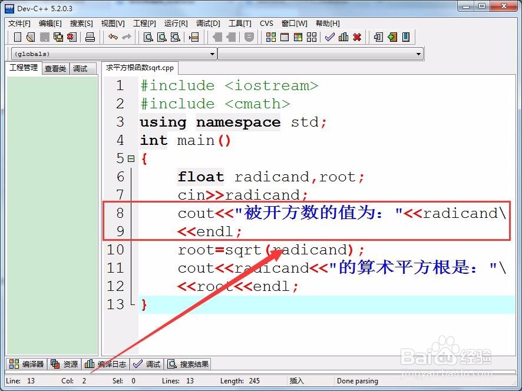522x391 pixels.
Task: Minimize the Dev-C++ window
Action: pos(466,6)
